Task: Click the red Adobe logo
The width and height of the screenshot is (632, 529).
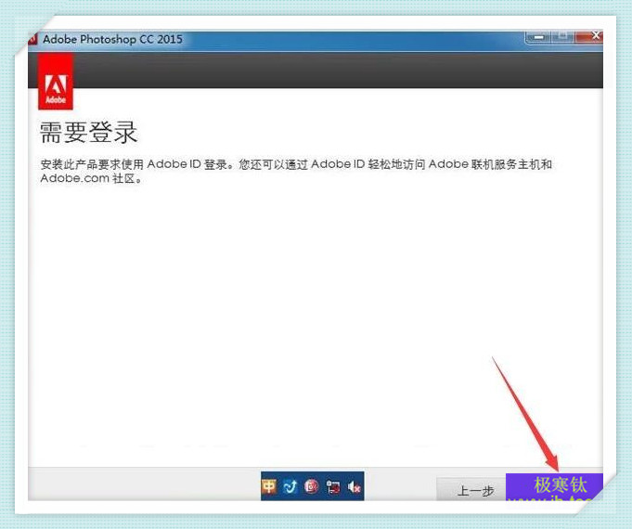Action: click(x=56, y=83)
